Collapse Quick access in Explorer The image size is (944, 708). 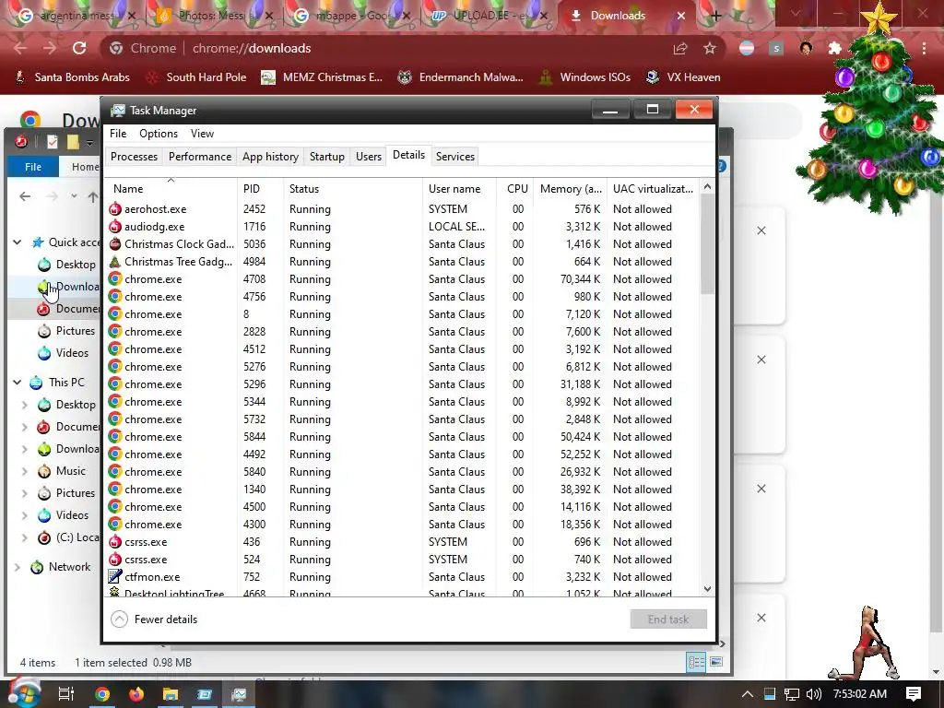tap(18, 242)
